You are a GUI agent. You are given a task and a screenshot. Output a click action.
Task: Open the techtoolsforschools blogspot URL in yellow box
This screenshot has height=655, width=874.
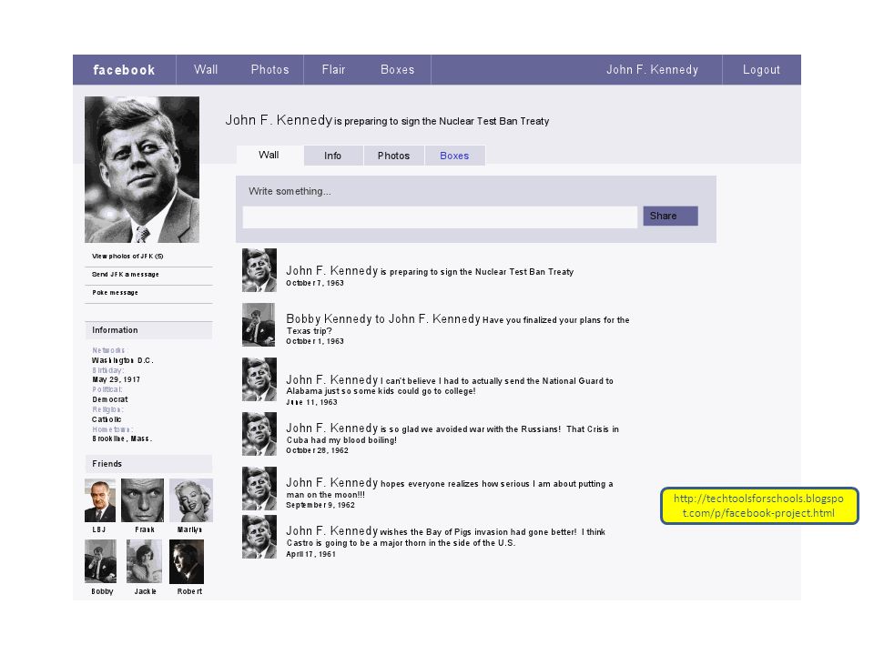(x=758, y=506)
